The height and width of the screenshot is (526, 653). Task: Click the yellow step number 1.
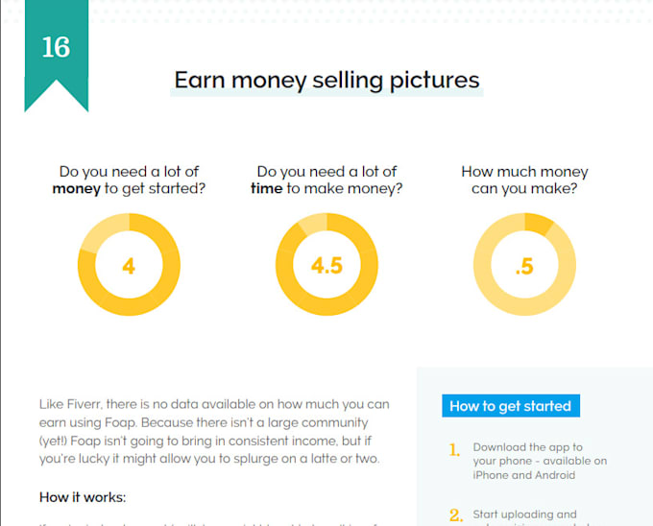454,450
